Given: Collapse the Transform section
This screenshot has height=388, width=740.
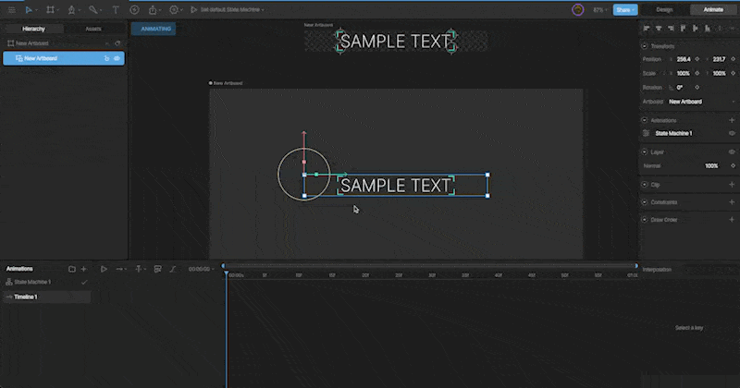Looking at the screenshot, I should (645, 46).
